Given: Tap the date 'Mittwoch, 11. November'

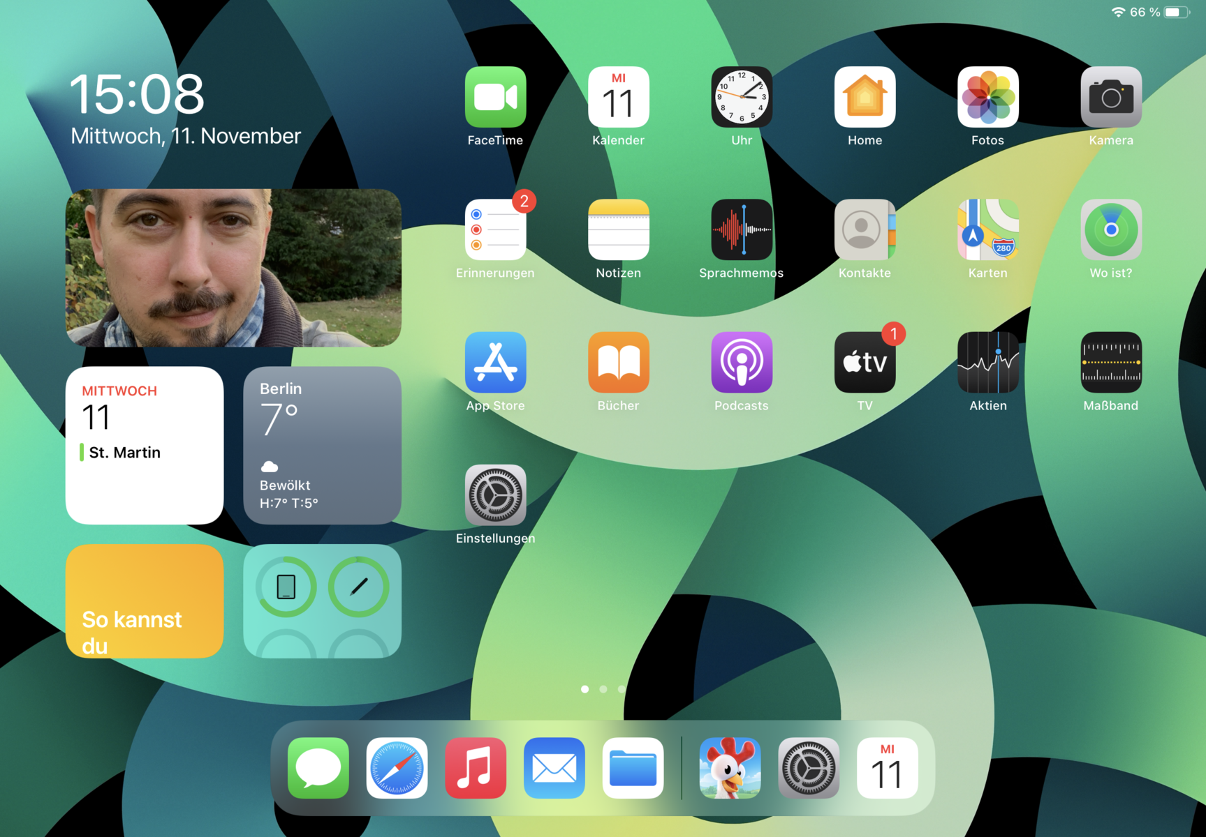Looking at the screenshot, I should tap(186, 136).
